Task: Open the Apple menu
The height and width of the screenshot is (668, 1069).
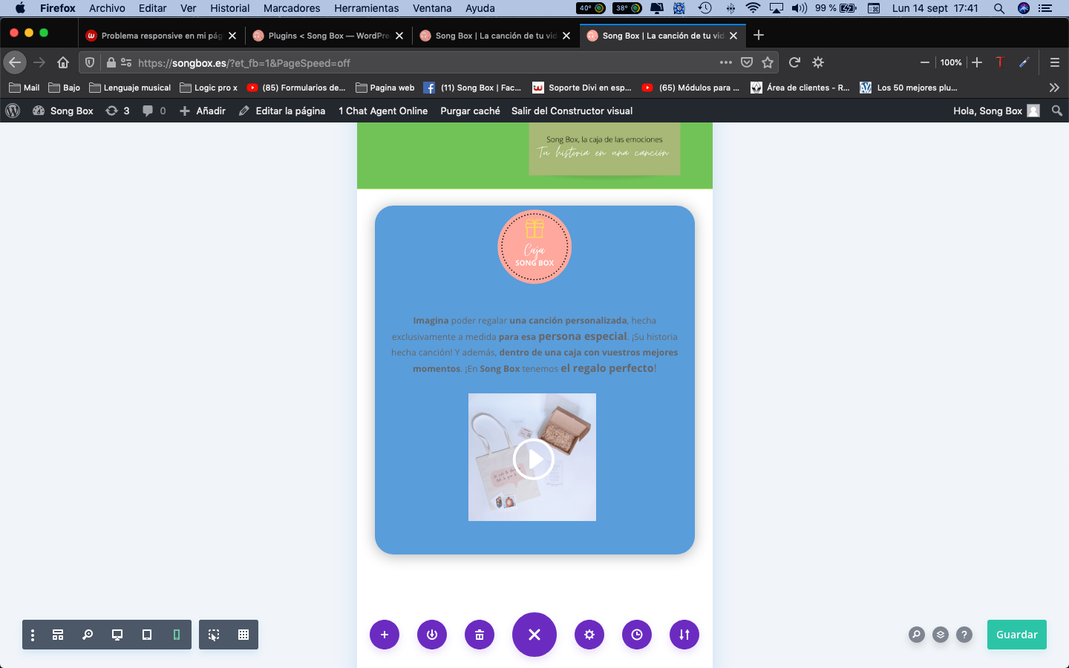Action: coord(20,8)
